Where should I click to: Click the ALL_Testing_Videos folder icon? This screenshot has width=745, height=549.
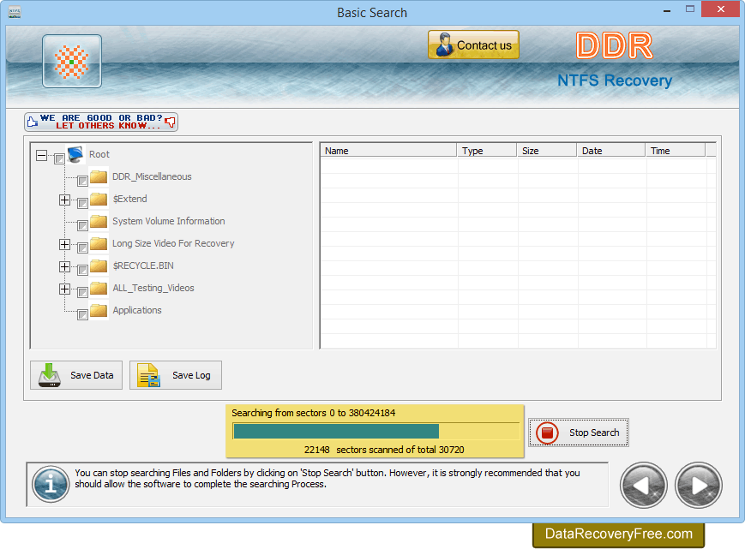(99, 288)
